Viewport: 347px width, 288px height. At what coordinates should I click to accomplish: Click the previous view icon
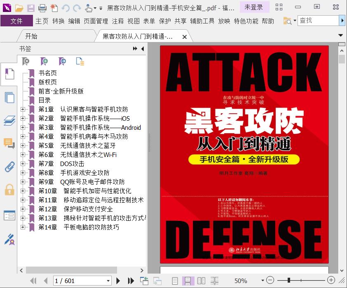pos(144,281)
